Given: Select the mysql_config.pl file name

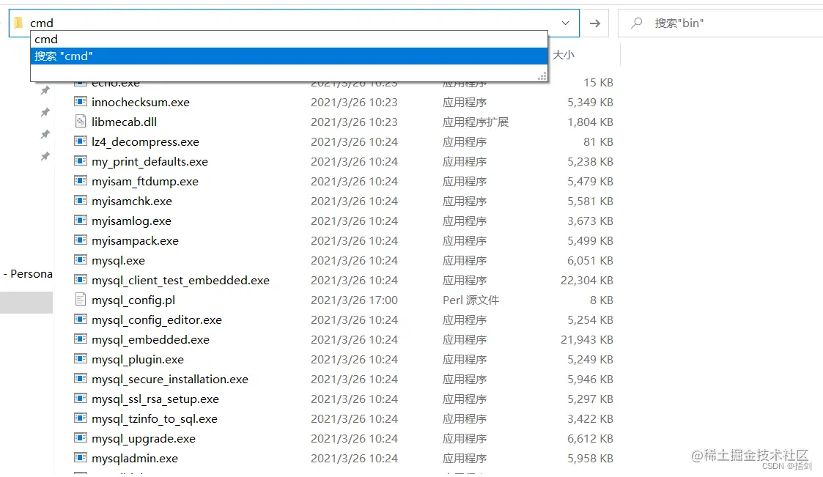Looking at the screenshot, I should (133, 300).
